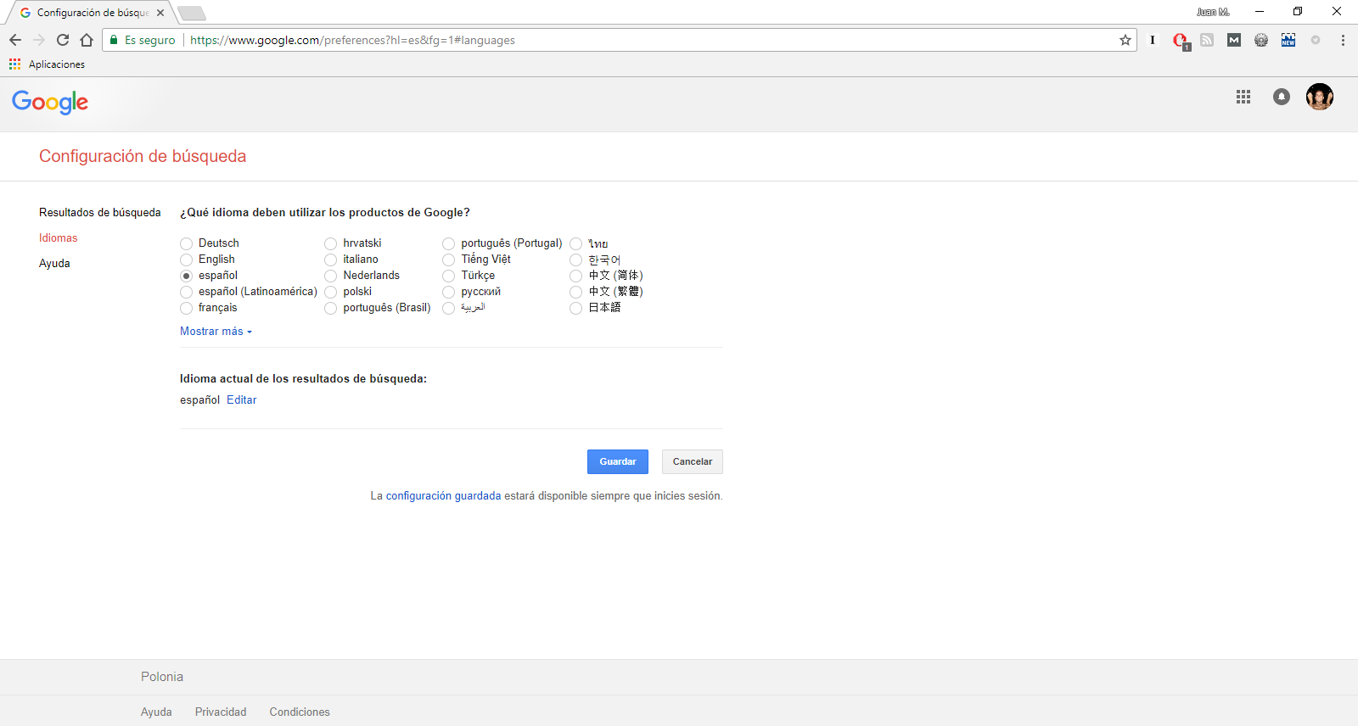Select português (Brasil) option
The height and width of the screenshot is (726, 1358).
331,309
